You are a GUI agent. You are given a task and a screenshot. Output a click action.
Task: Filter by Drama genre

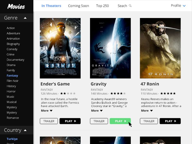(x=11, y=65)
